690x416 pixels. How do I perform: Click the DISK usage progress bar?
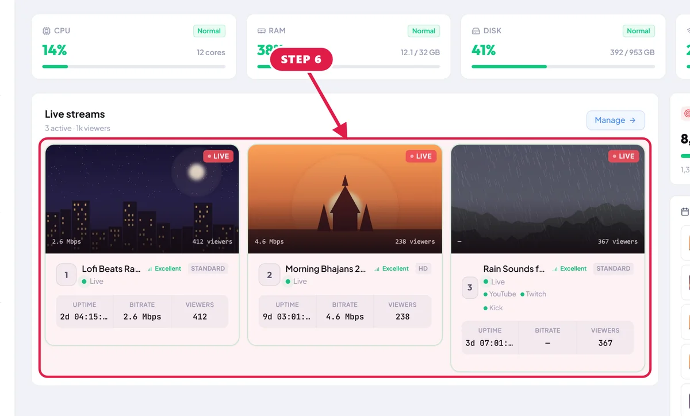click(x=563, y=67)
